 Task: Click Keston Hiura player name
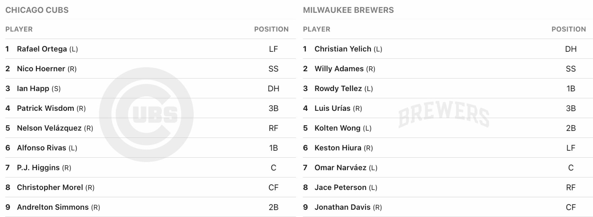pyautogui.click(x=338, y=148)
